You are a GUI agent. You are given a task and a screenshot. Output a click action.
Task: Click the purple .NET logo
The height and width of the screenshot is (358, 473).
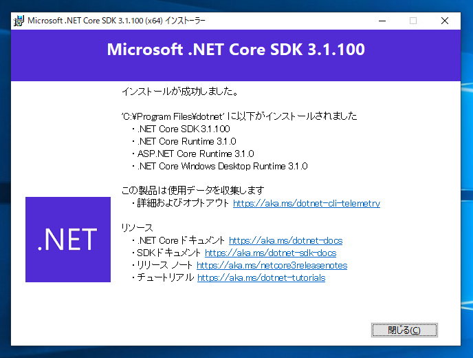pos(68,240)
